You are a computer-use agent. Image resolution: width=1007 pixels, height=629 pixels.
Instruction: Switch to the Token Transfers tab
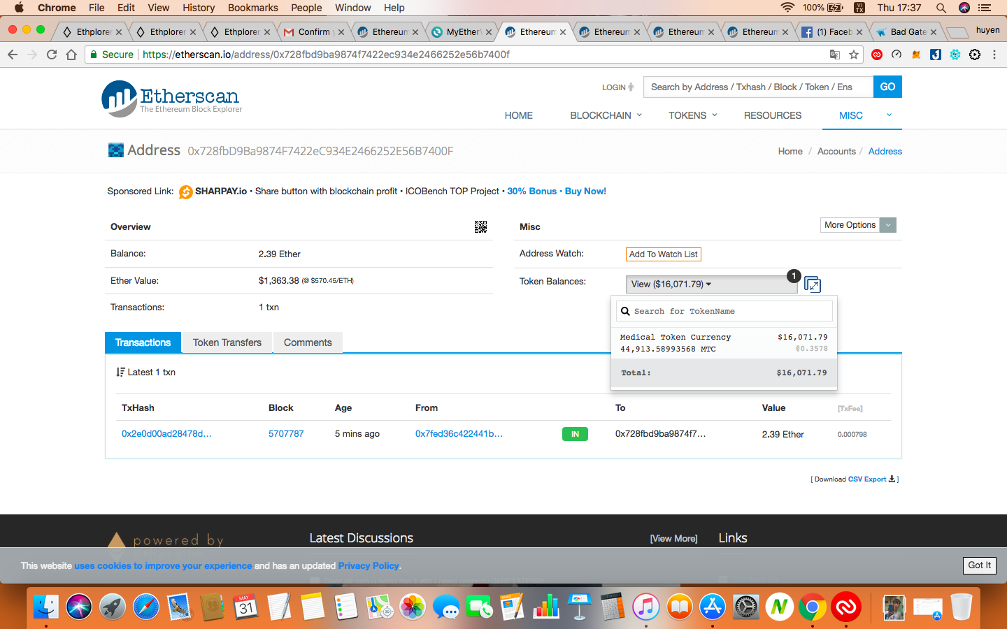[227, 342]
